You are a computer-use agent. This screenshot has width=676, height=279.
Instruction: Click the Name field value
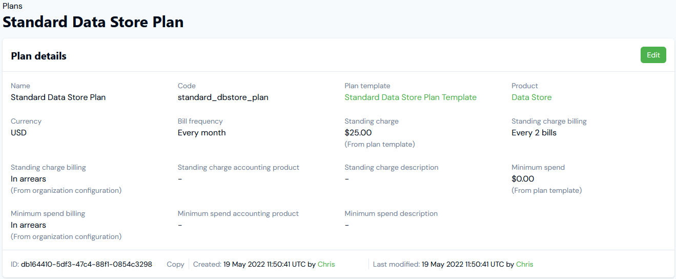[58, 97]
